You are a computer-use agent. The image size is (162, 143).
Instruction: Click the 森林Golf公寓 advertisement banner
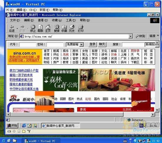pos(61,80)
